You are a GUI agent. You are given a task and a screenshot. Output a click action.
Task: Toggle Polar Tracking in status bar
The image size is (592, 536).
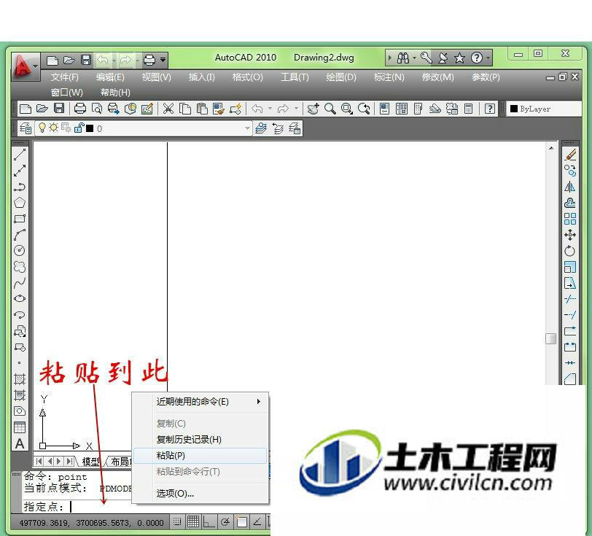(x=225, y=522)
